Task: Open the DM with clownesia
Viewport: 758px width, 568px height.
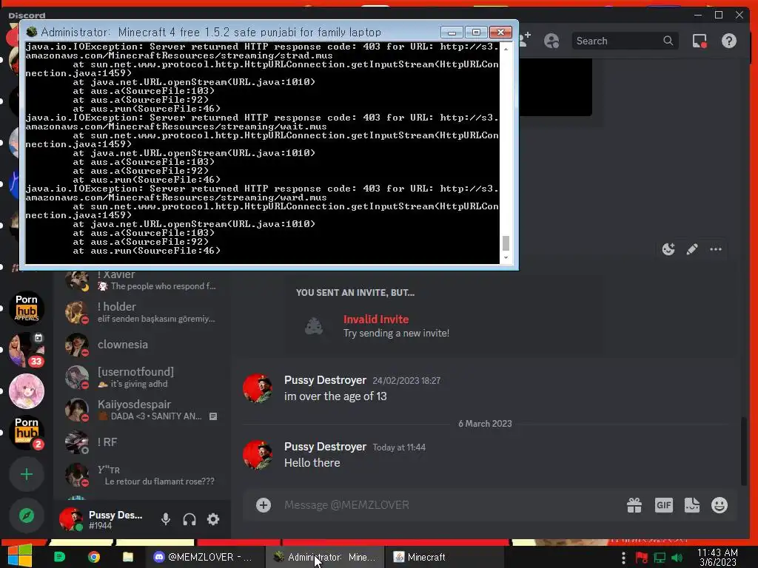Action: 142,345
